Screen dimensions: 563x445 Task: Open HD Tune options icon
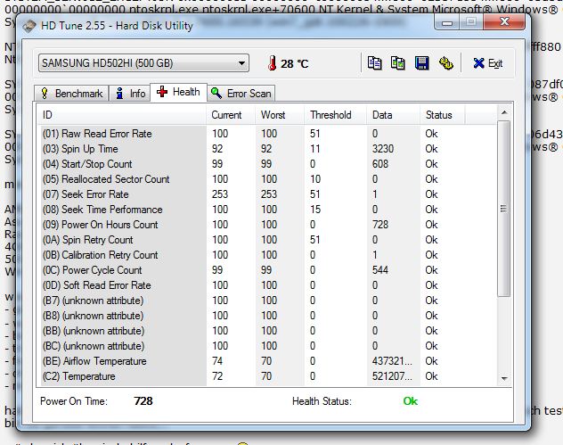[446, 63]
